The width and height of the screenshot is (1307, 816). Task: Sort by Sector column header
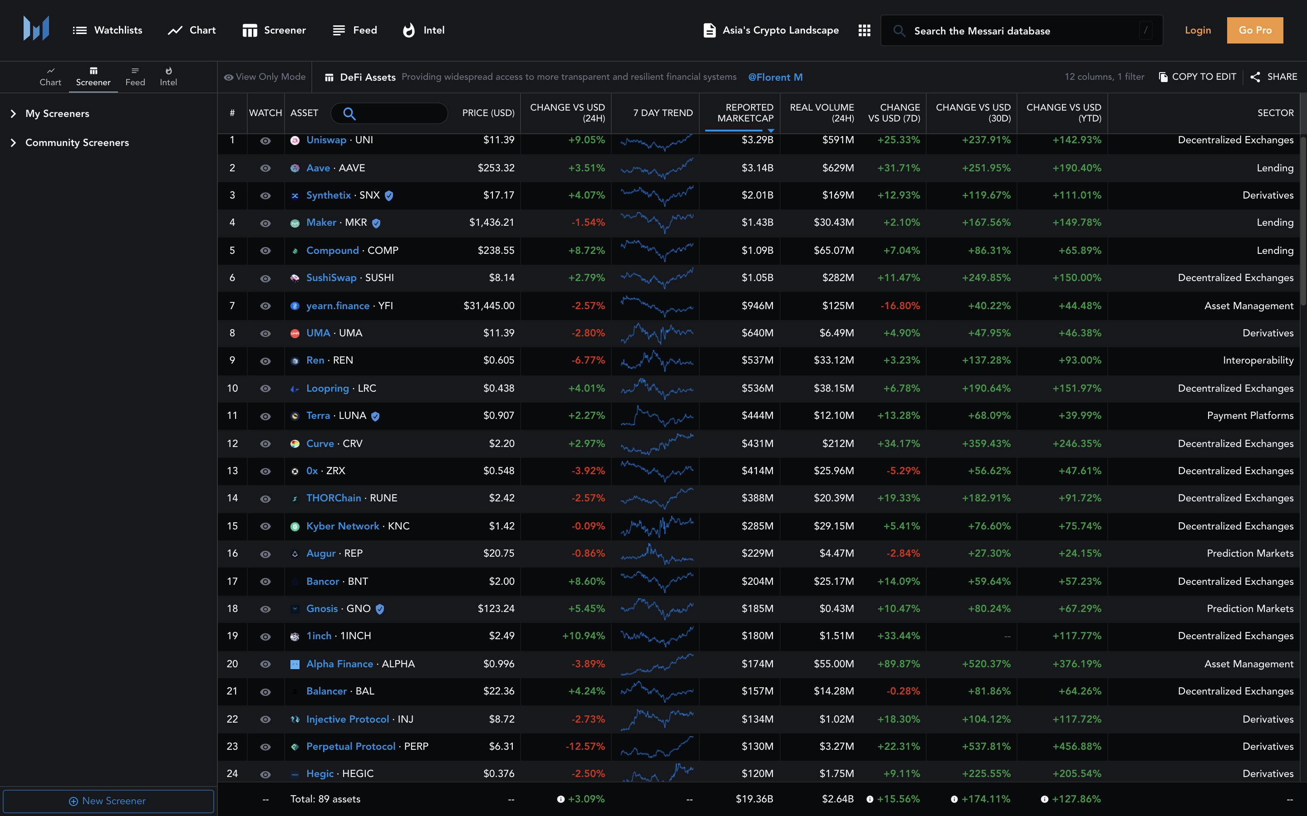pyautogui.click(x=1275, y=113)
